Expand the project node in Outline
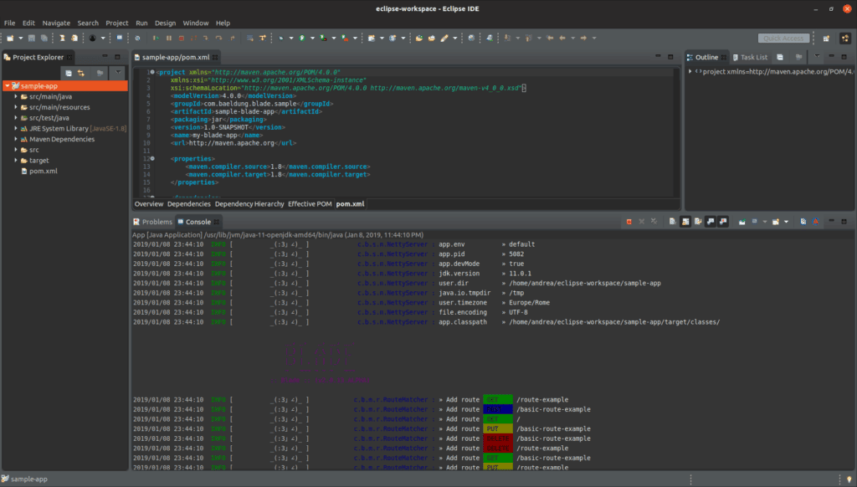 pos(690,72)
